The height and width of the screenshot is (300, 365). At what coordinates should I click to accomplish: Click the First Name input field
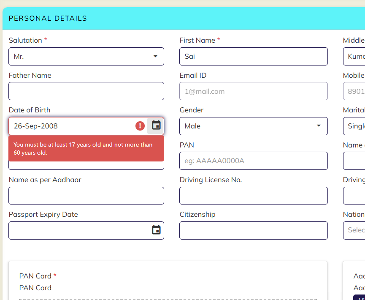pos(253,56)
